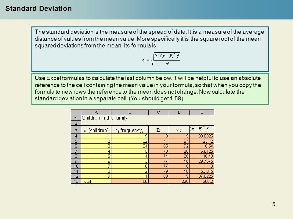
Task: Select column B header
Action: (130, 112)
